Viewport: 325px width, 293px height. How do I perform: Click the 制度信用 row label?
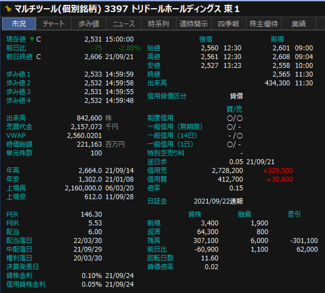pos(160,118)
